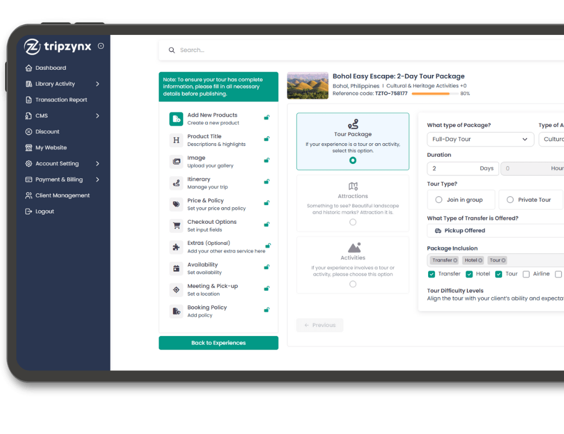Open the Price & Policy step

(219, 204)
